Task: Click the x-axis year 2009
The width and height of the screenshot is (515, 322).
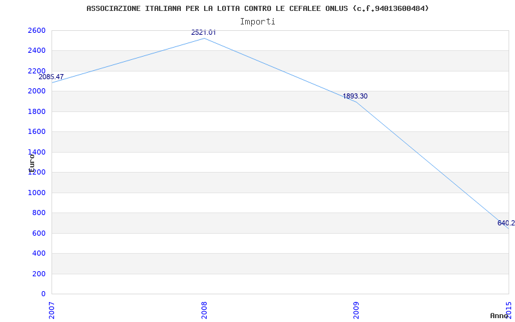Action: (x=357, y=310)
